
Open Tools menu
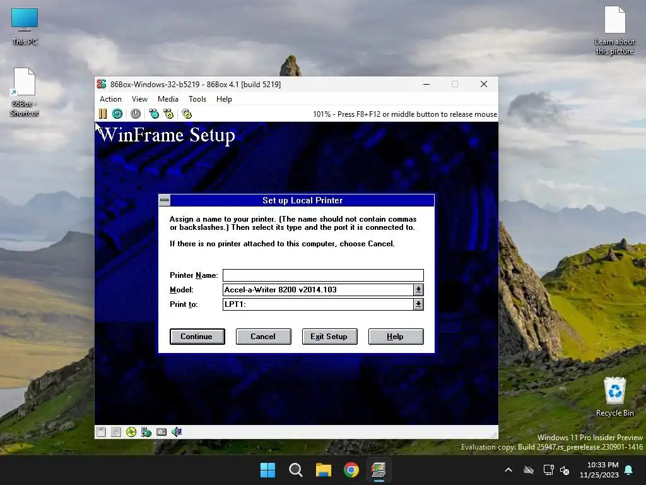point(197,99)
